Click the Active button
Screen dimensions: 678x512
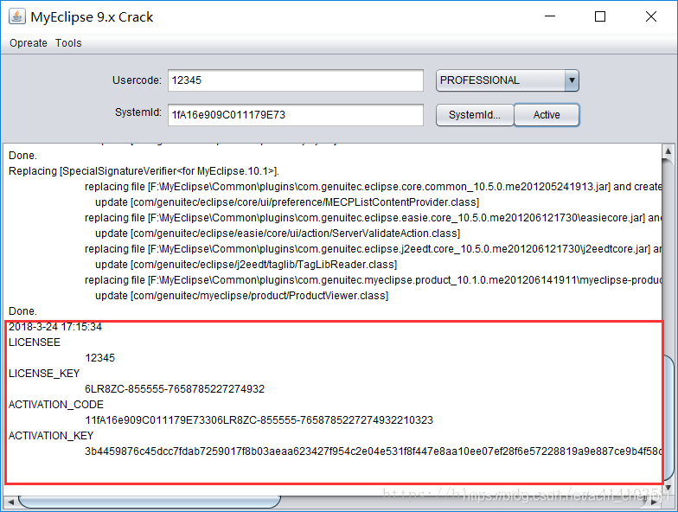(x=547, y=115)
